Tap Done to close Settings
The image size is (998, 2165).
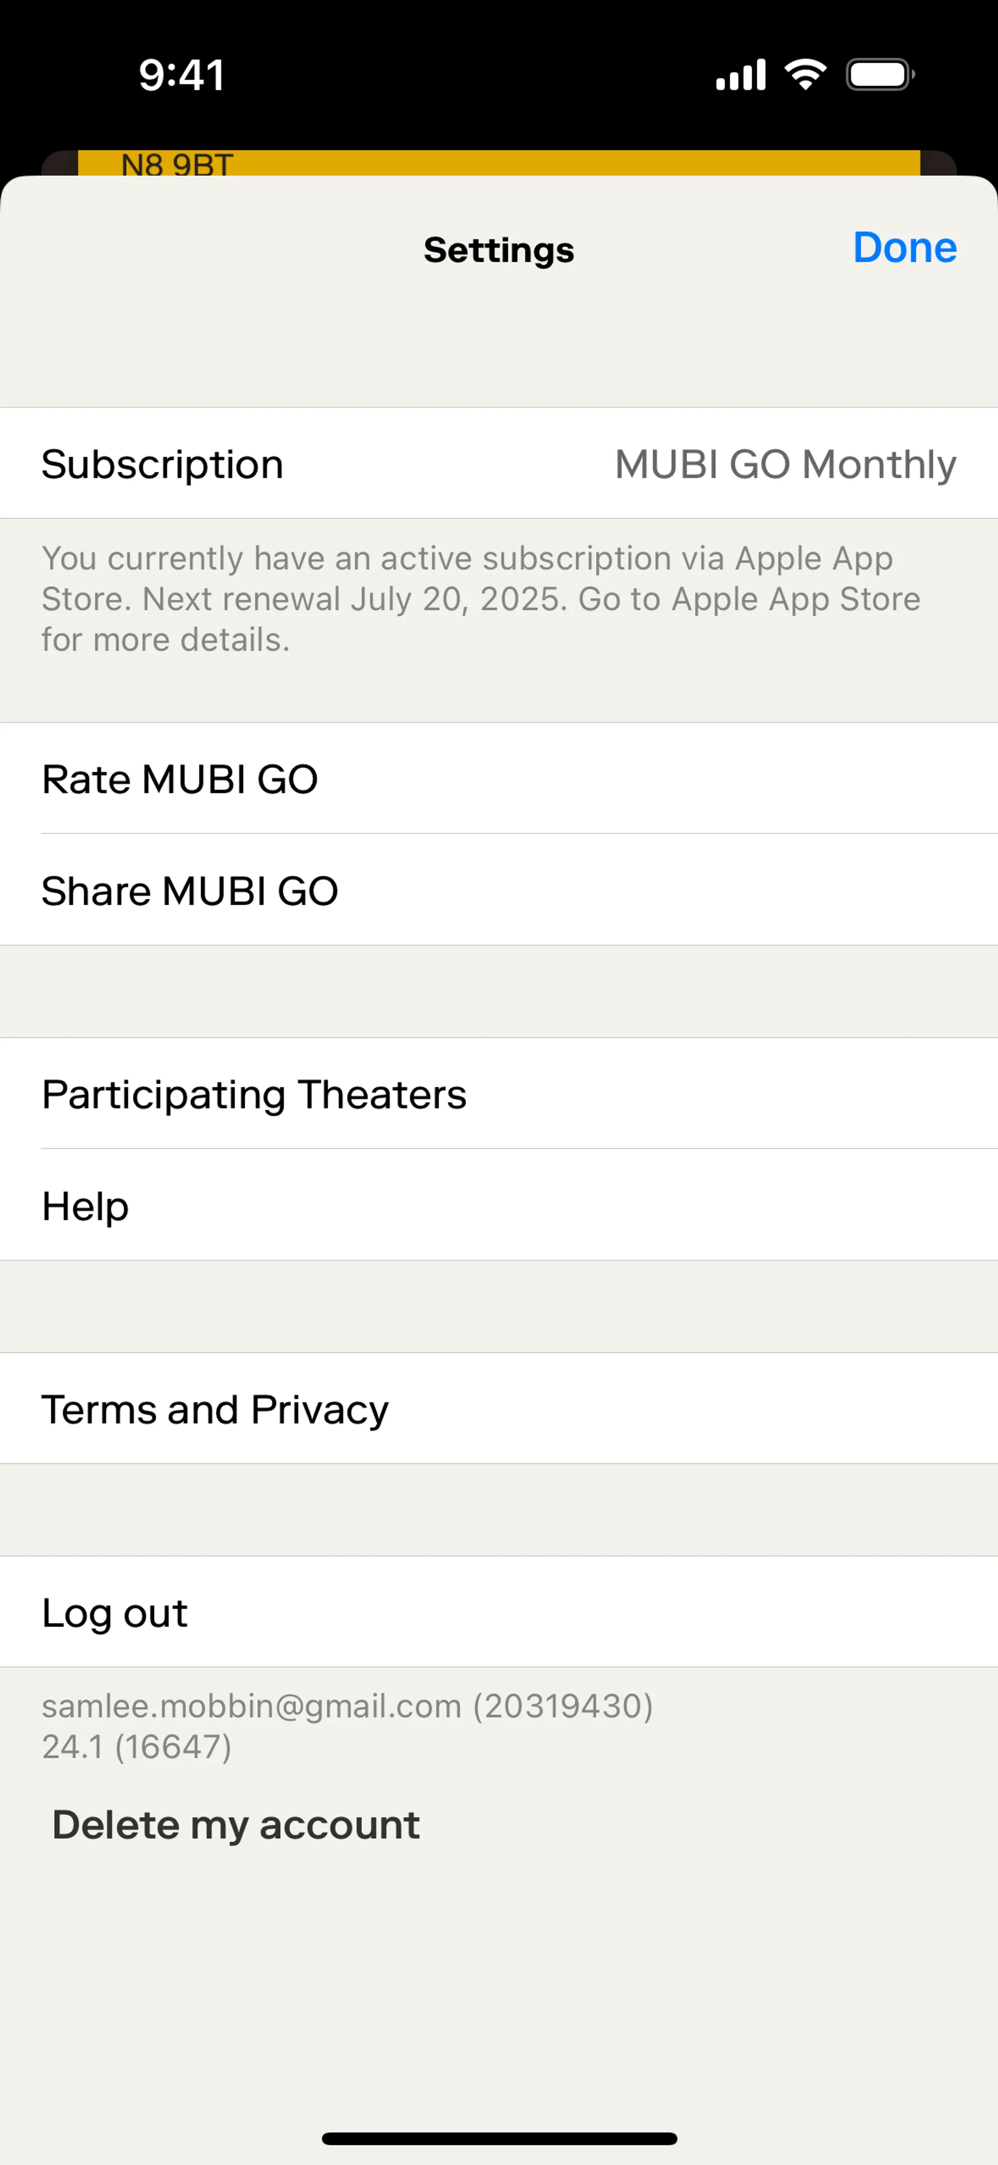point(904,248)
